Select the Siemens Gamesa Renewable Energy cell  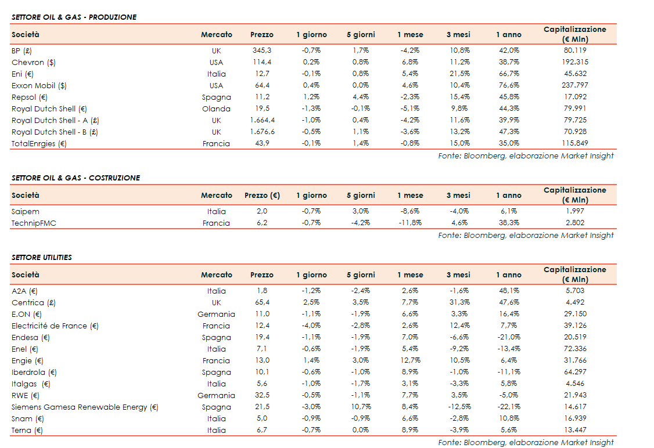85,407
